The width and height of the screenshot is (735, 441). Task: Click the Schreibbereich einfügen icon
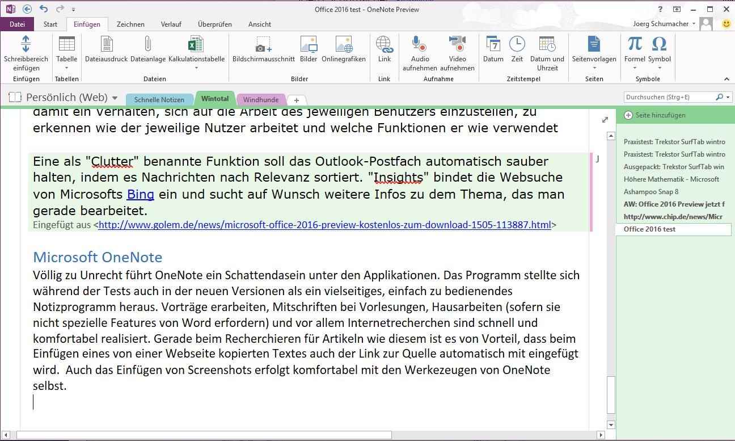coord(26,44)
